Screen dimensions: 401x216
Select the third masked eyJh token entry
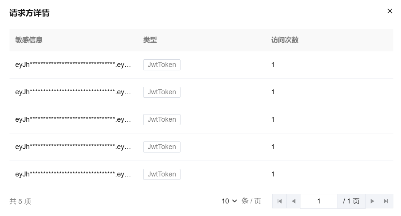click(73, 119)
